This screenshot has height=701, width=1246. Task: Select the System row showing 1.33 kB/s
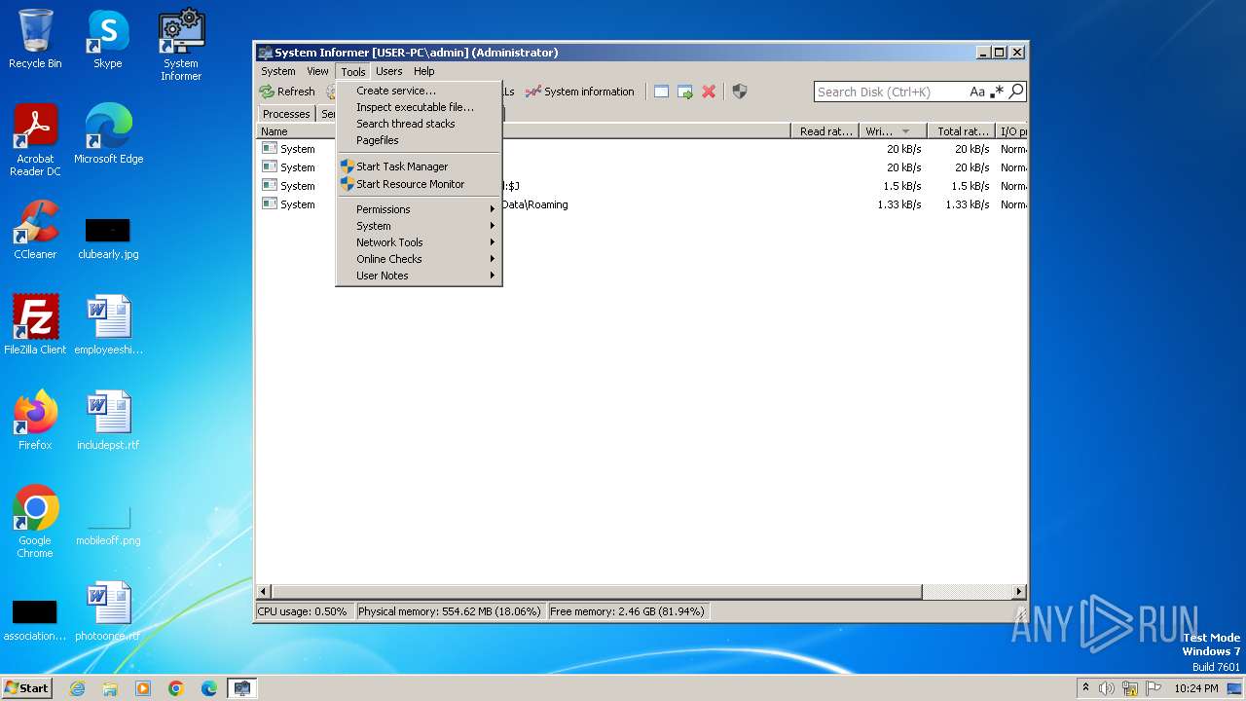click(x=642, y=204)
